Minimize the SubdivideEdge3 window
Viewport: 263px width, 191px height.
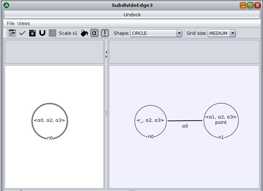click(243, 5)
